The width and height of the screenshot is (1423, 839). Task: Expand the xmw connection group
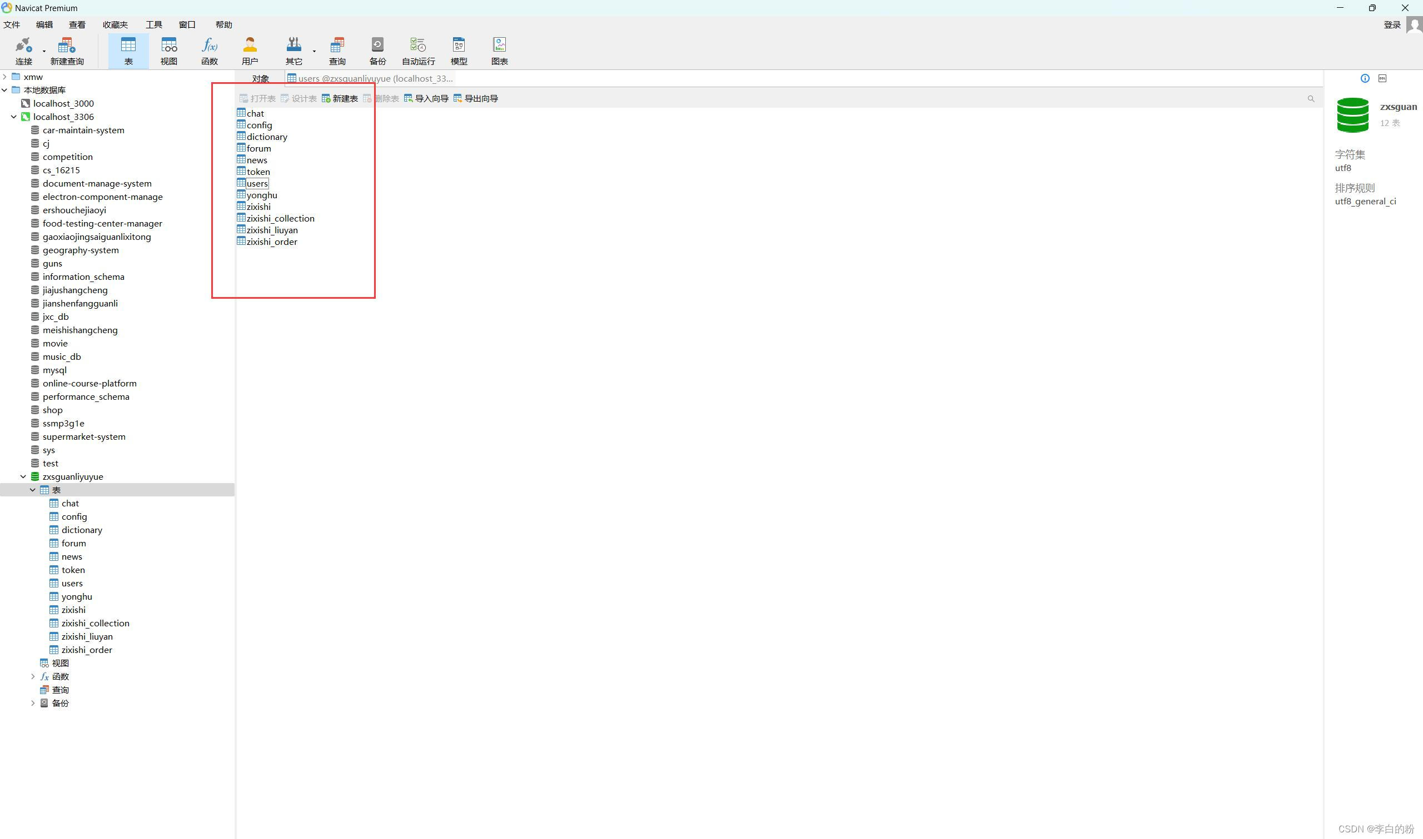4,76
